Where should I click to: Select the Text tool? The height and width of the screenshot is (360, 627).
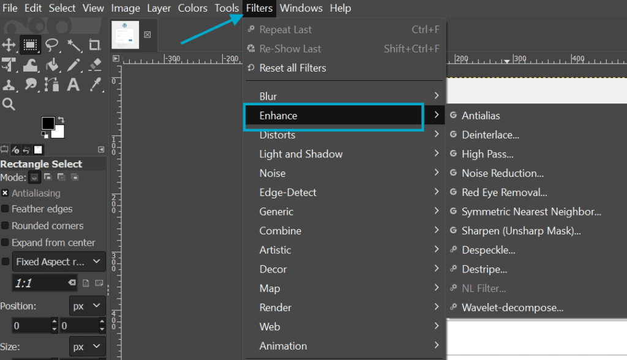click(73, 84)
